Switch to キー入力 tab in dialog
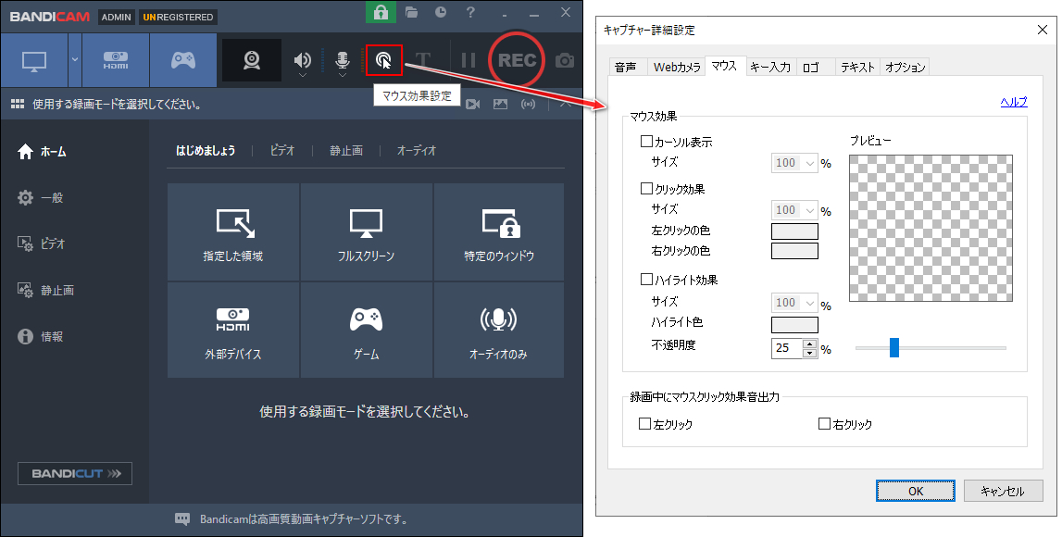The width and height of the screenshot is (1062, 537). coord(770,67)
